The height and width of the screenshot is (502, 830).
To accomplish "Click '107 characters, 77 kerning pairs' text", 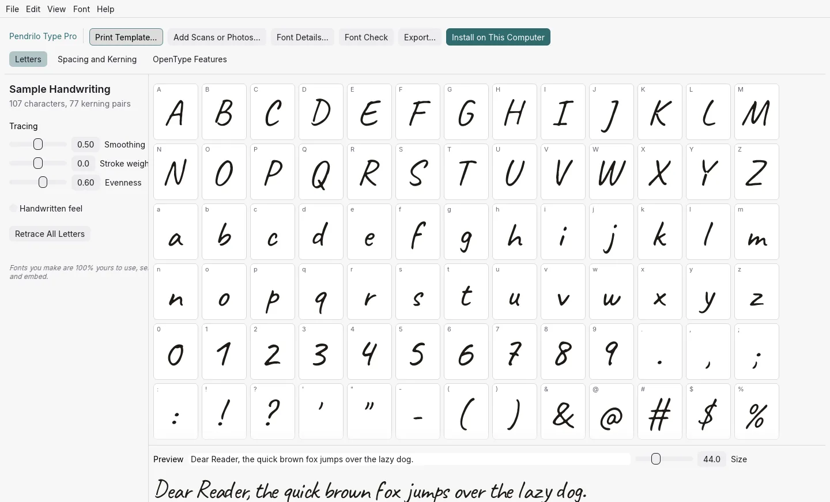I will (70, 104).
